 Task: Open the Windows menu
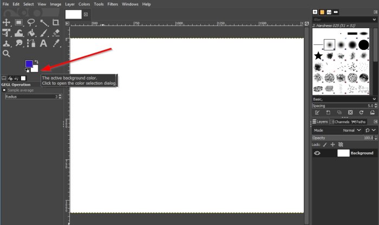(130, 4)
